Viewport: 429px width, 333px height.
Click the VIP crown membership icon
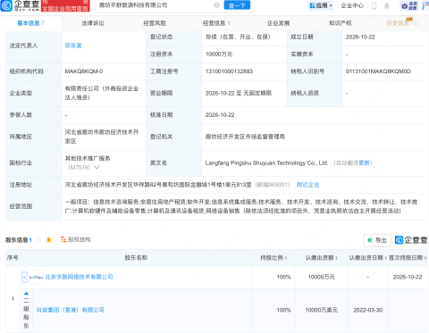pos(409,5)
